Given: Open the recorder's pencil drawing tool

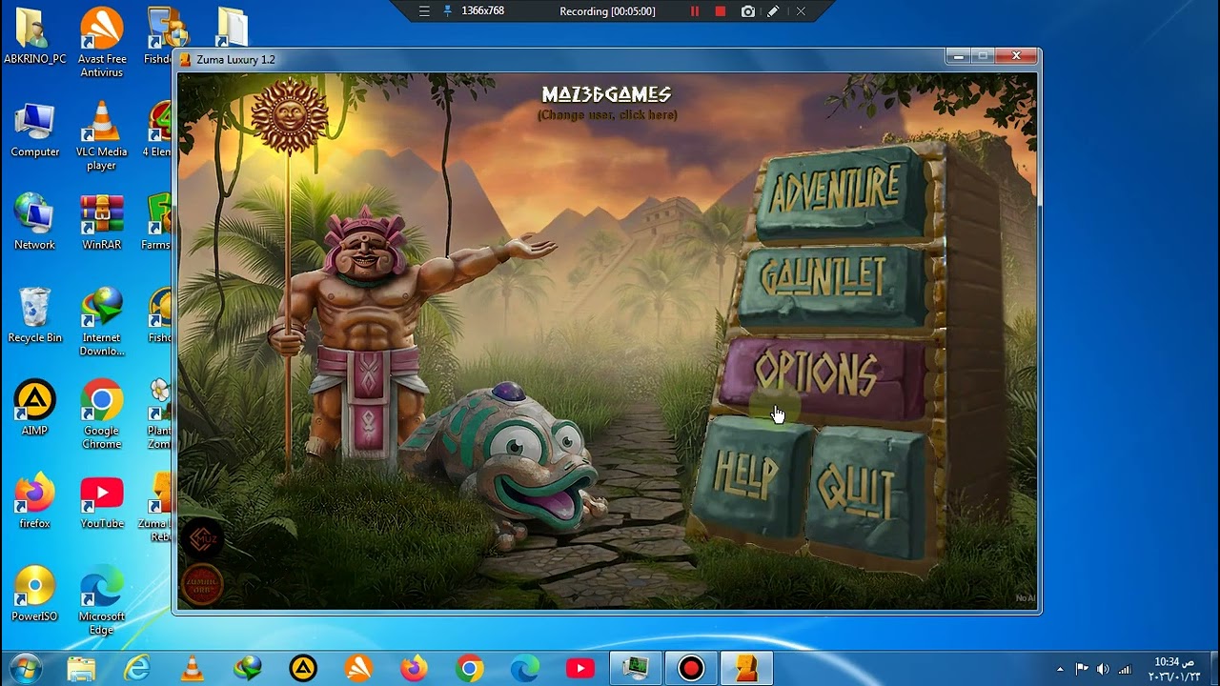Looking at the screenshot, I should (774, 11).
